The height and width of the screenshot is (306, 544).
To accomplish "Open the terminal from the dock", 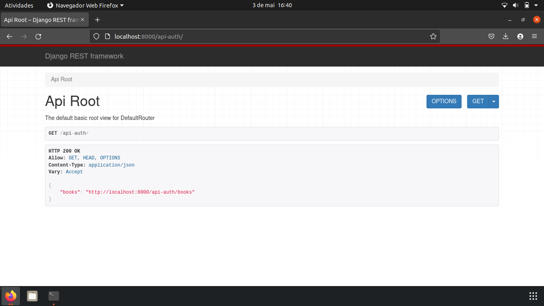I will pos(53,296).
